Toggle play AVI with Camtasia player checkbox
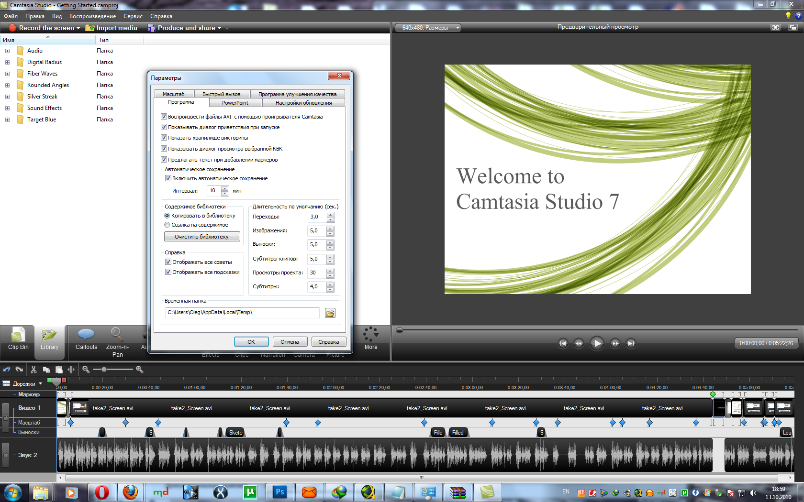 pos(164,116)
